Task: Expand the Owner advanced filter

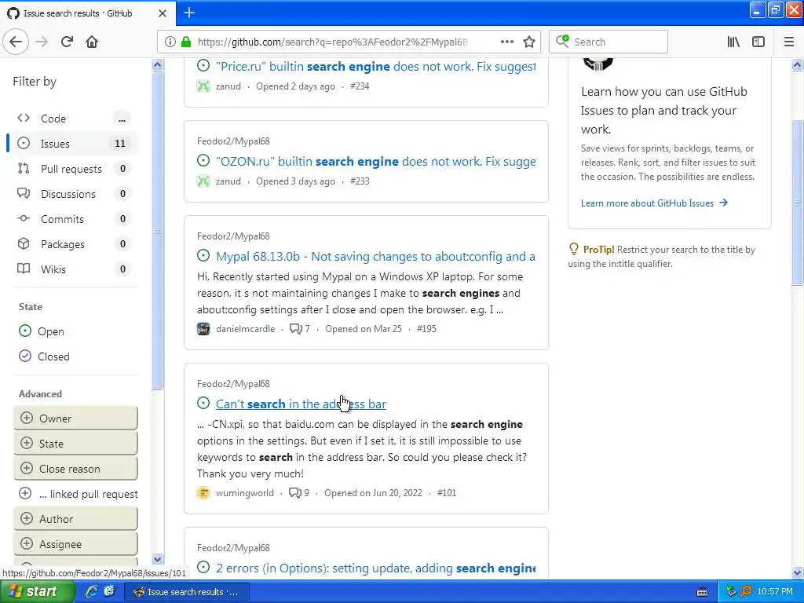Action: pos(75,418)
